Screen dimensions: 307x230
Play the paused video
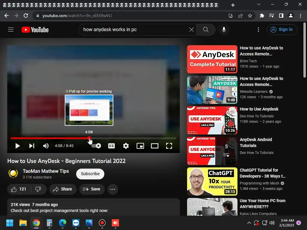click(x=17, y=146)
